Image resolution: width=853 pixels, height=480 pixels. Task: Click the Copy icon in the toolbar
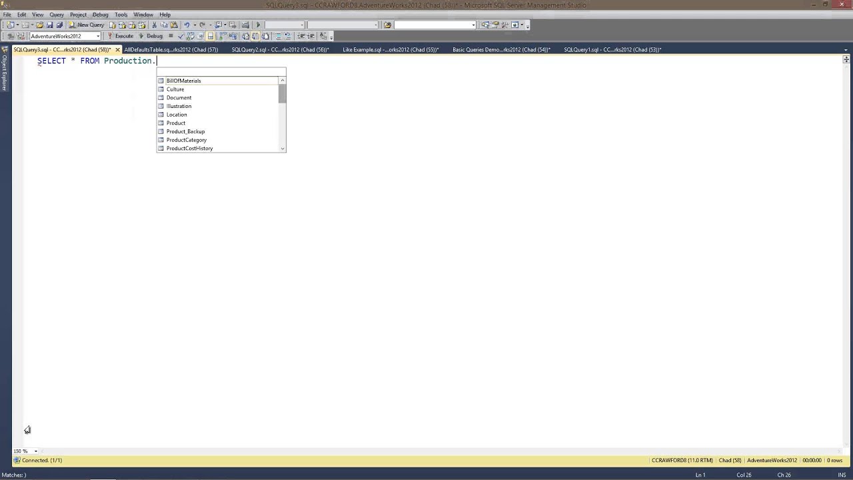pos(164,25)
